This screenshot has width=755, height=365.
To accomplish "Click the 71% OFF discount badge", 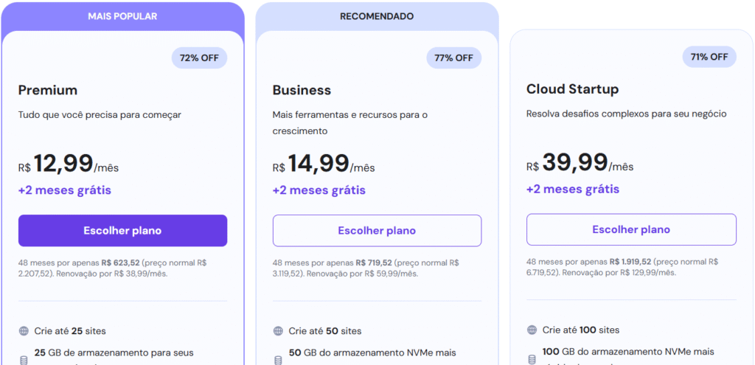I will coord(709,57).
